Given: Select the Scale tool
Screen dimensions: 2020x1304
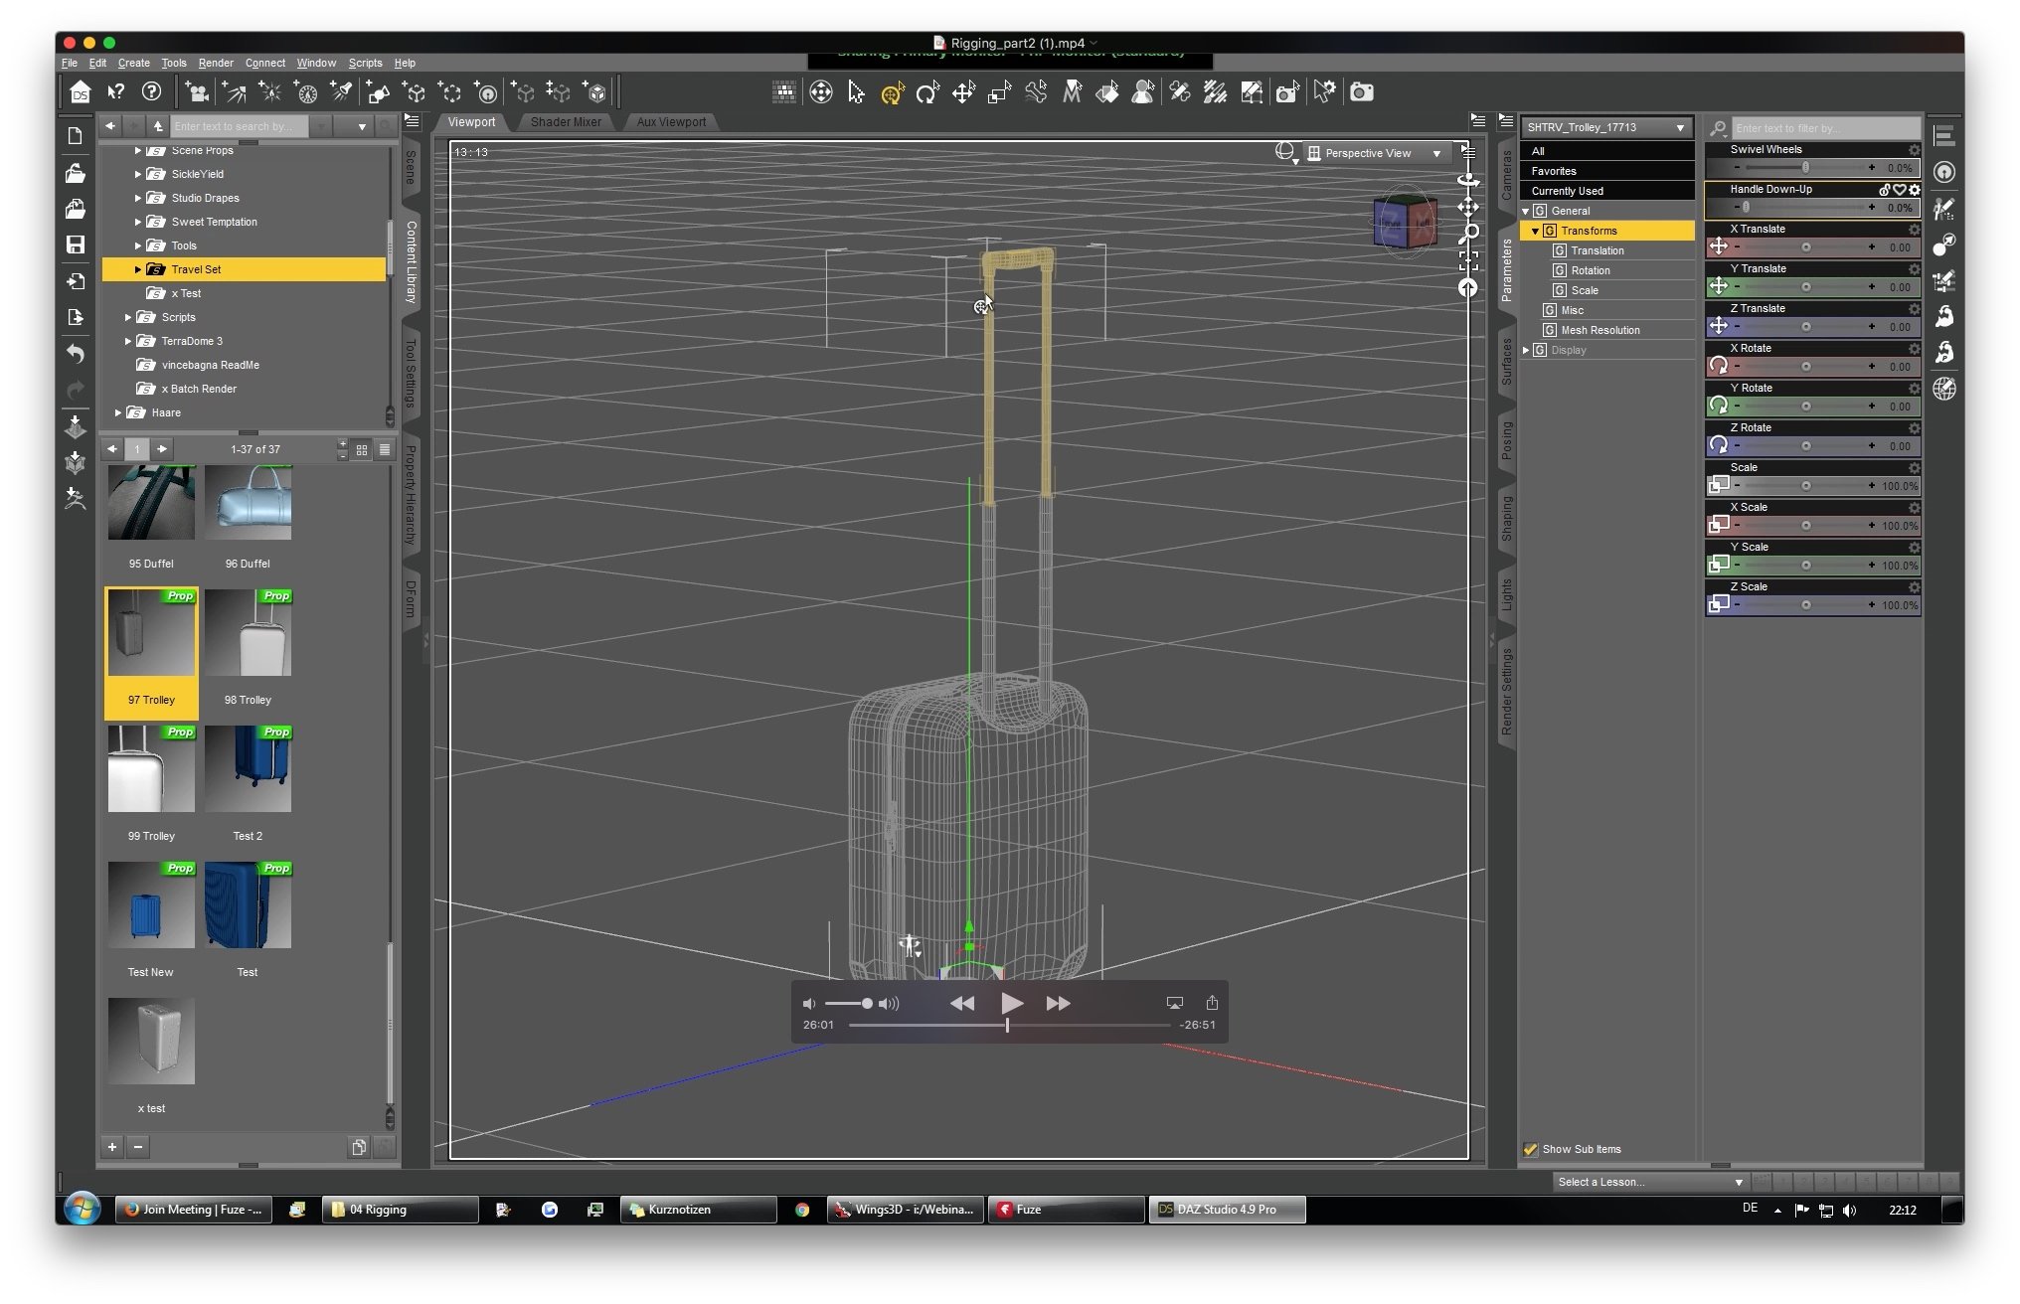Looking at the screenshot, I should pyautogui.click(x=999, y=92).
